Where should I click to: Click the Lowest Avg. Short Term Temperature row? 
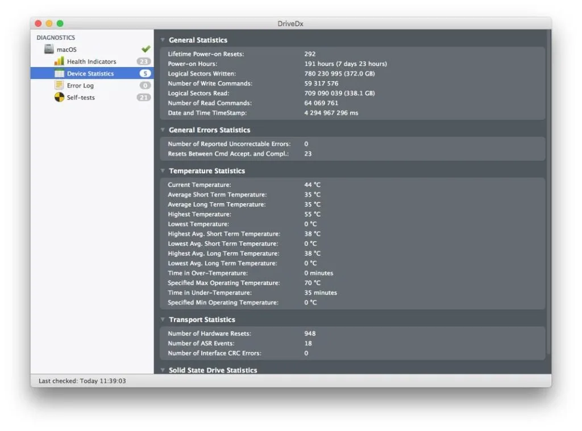(x=352, y=244)
